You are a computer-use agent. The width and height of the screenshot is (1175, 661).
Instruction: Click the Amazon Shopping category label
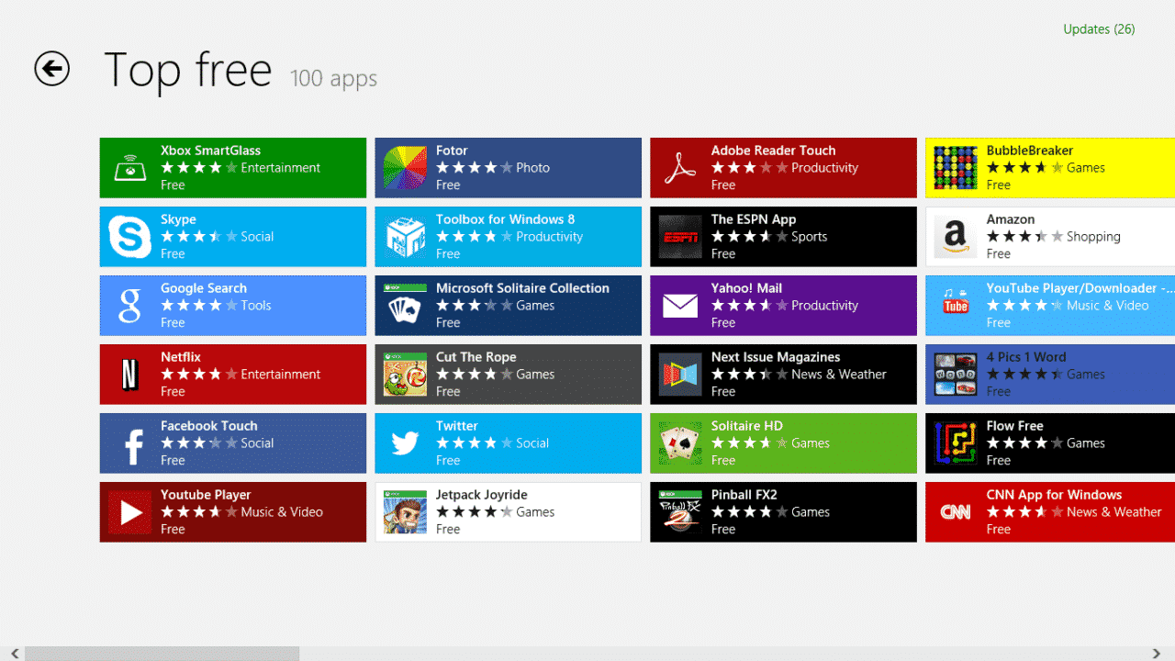pyautogui.click(x=1093, y=237)
